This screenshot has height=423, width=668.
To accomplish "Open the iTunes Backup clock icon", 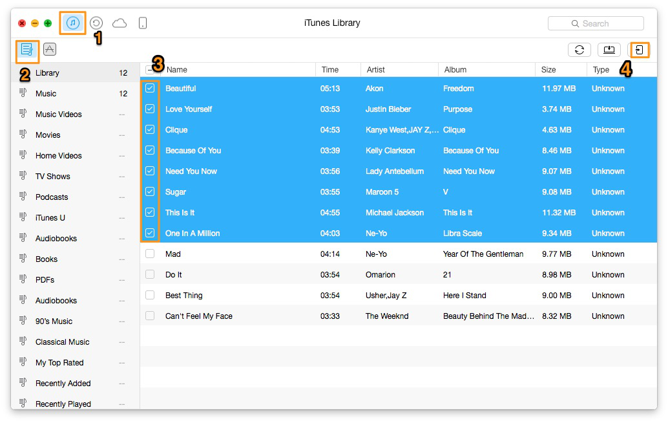I will pos(96,23).
